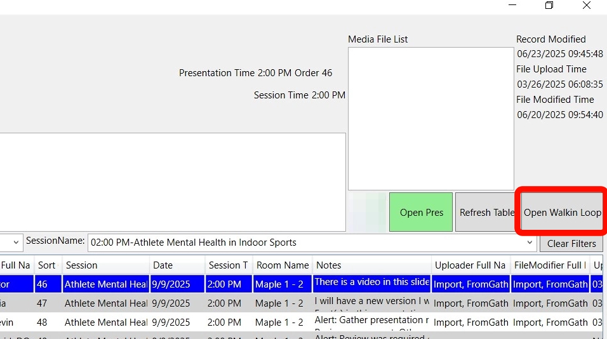
Task: Clear all filters
Action: tap(571, 243)
